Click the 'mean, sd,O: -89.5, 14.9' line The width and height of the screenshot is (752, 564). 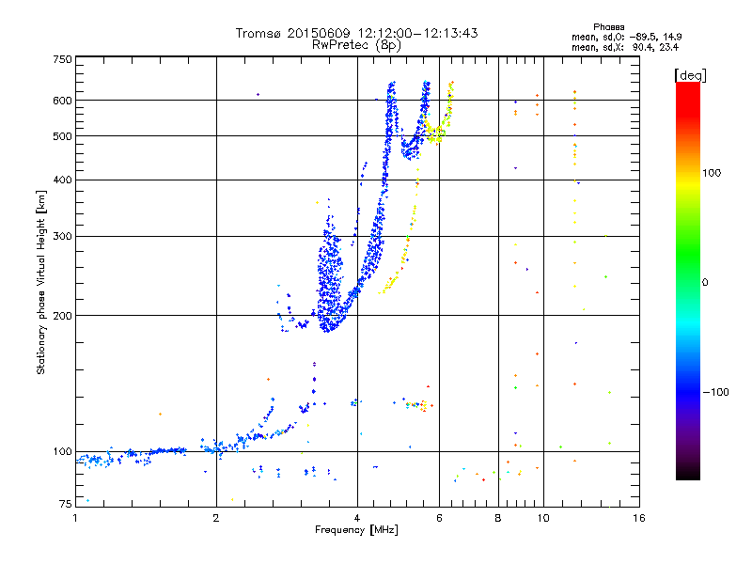coord(626,37)
